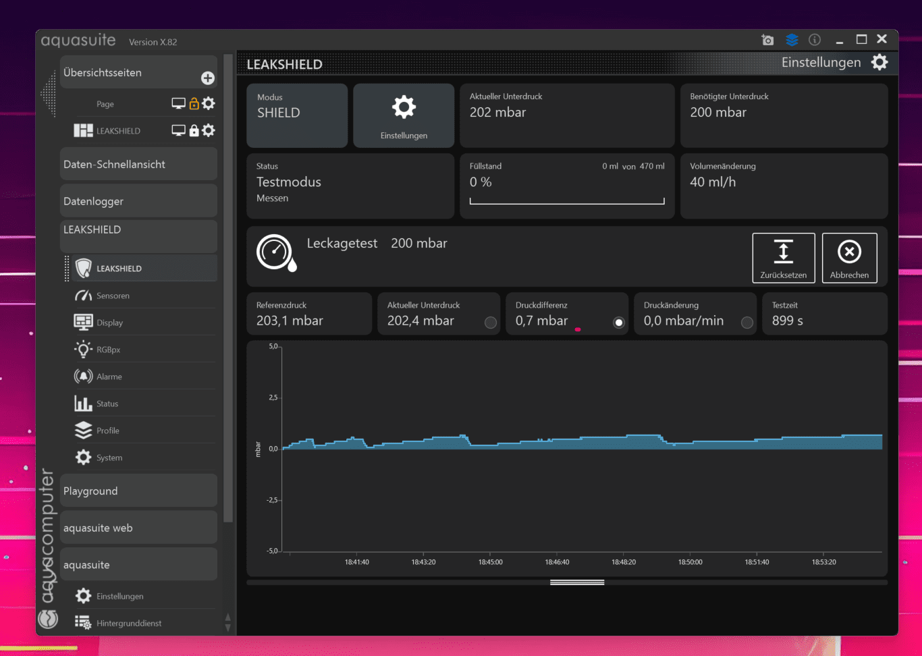Viewport: 922px width, 656px height.
Task: Open the info icon in title bar
Action: (x=815, y=40)
